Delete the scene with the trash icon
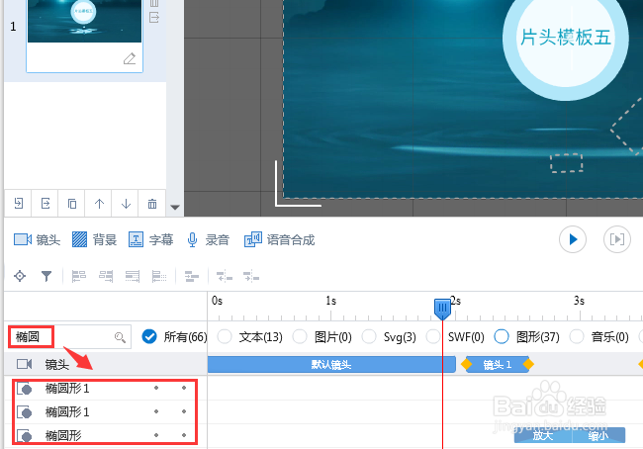The width and height of the screenshot is (643, 449). click(152, 204)
